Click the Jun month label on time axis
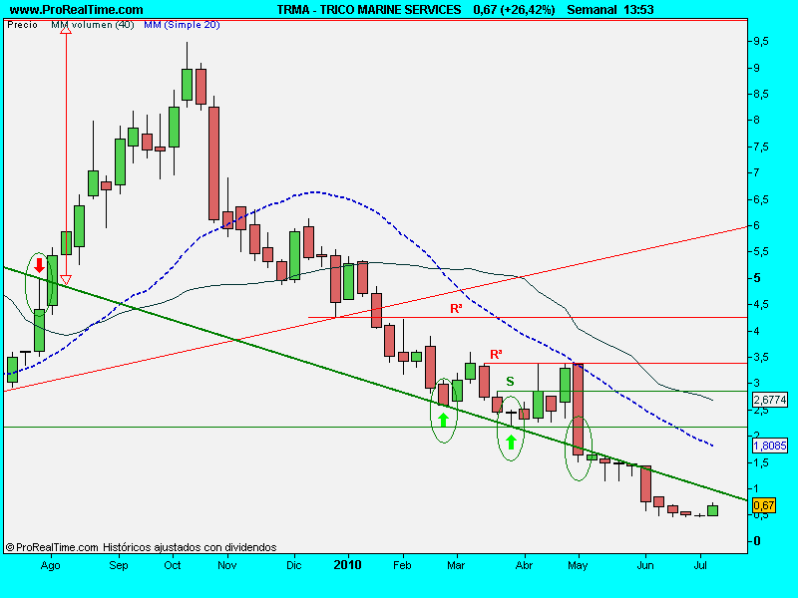798x598 pixels. pyautogui.click(x=645, y=565)
